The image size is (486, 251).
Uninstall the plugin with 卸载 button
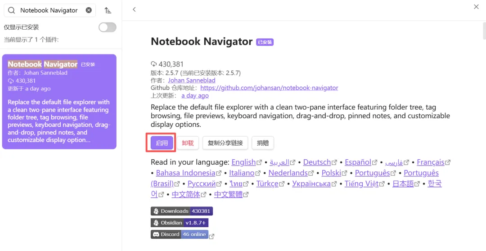click(x=188, y=143)
